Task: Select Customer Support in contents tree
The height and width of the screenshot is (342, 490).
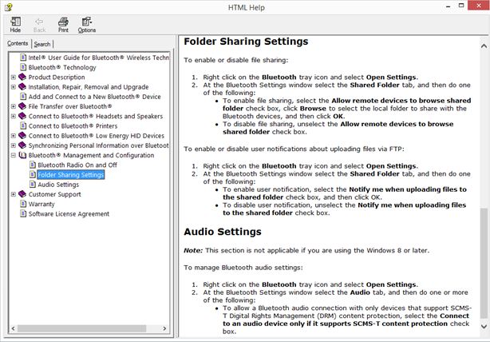Action: coord(55,194)
